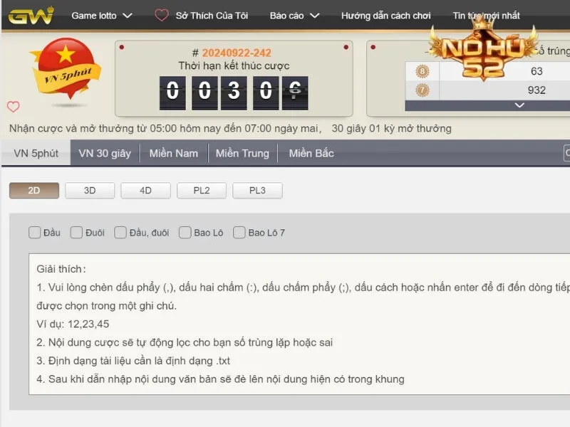The height and width of the screenshot is (427, 570).
Task: Open Sở Thích Của Tôi menu
Action: (212, 16)
